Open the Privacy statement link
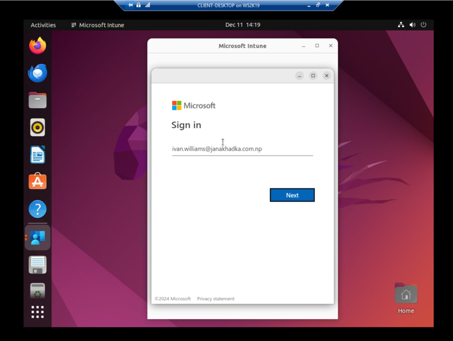Image resolution: width=453 pixels, height=341 pixels. click(x=216, y=299)
